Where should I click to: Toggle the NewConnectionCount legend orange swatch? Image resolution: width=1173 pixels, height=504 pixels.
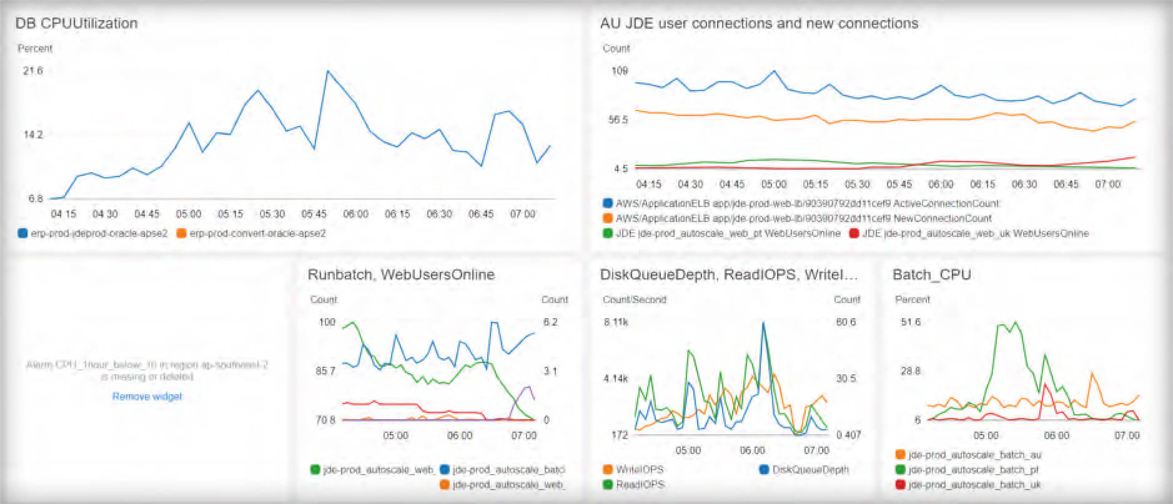click(608, 218)
